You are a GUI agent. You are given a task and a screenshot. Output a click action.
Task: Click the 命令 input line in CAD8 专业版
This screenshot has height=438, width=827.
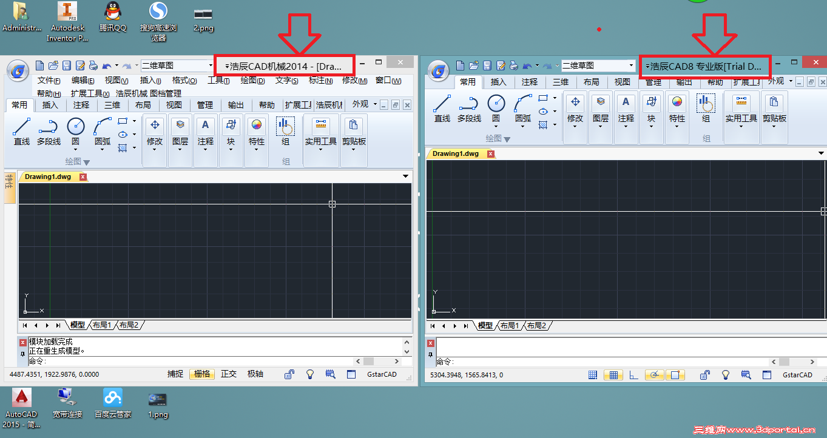pos(603,362)
